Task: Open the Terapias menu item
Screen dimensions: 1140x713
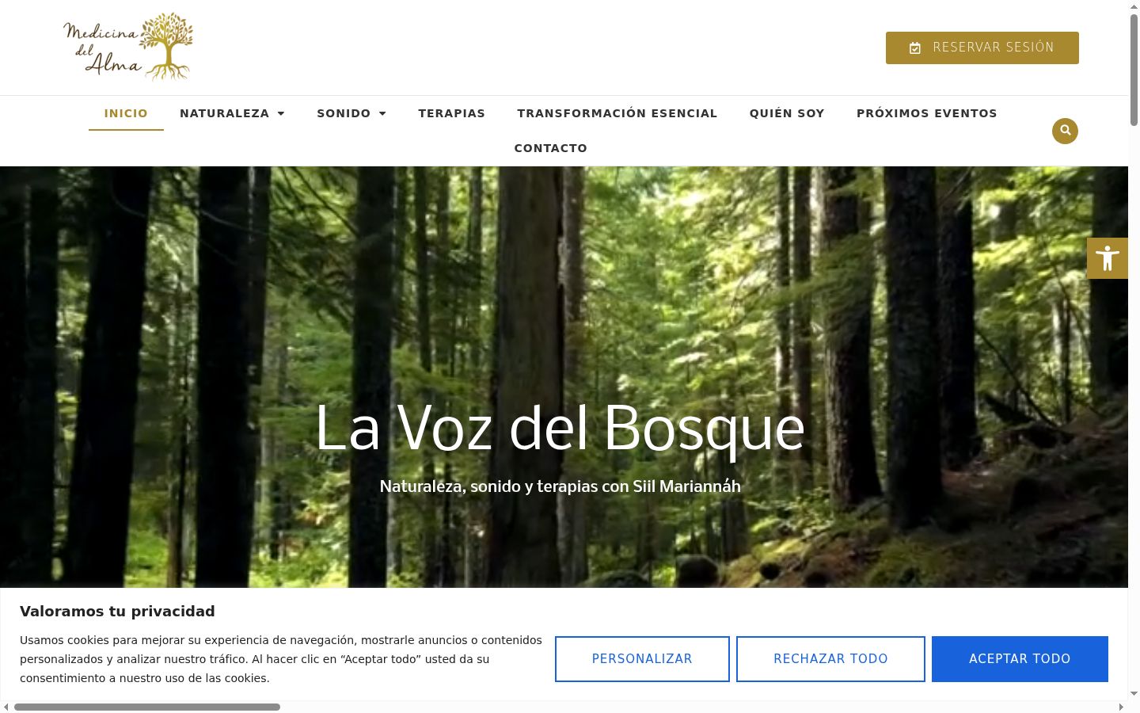Action: pyautogui.click(x=452, y=113)
